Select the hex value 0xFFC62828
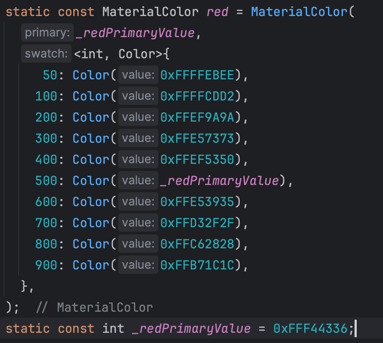The height and width of the screenshot is (343, 383). (197, 244)
